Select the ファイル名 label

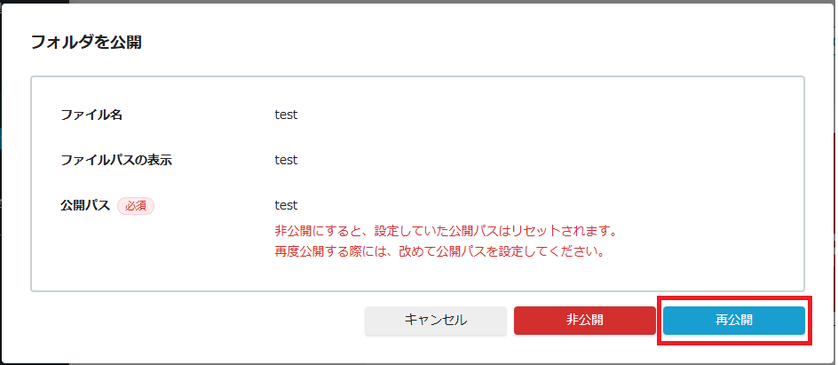(91, 115)
